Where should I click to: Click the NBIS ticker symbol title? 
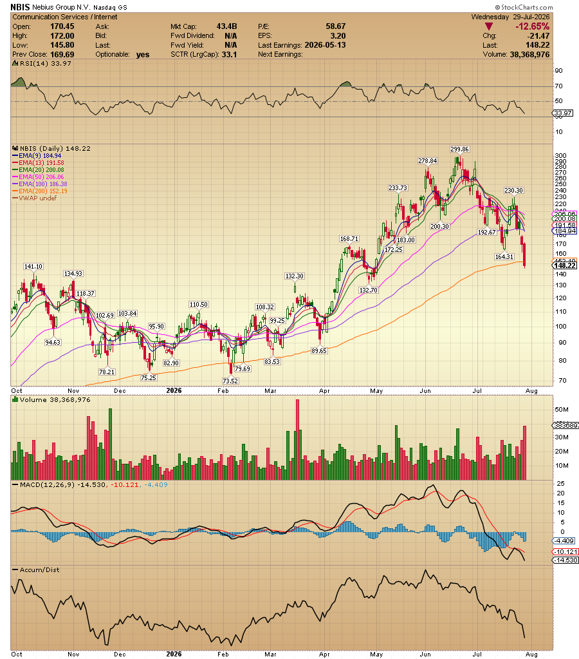[20, 7]
